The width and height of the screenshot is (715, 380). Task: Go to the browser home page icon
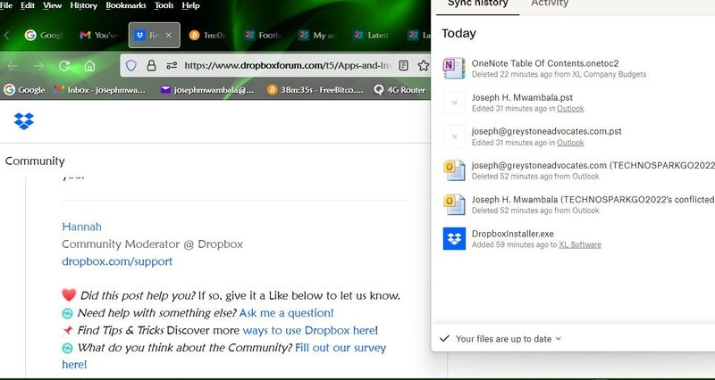tap(89, 65)
